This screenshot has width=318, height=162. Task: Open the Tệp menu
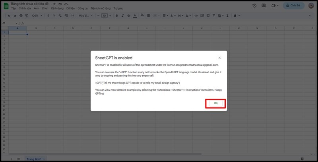tap(14, 8)
